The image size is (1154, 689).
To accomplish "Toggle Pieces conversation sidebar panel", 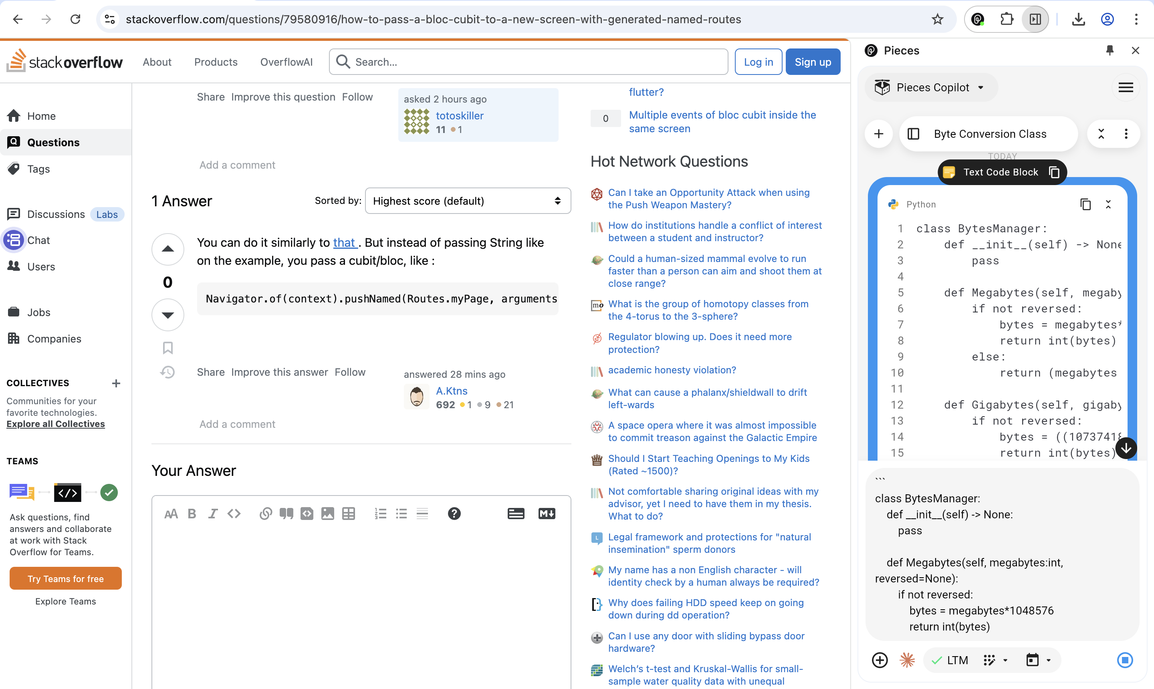I will (914, 134).
